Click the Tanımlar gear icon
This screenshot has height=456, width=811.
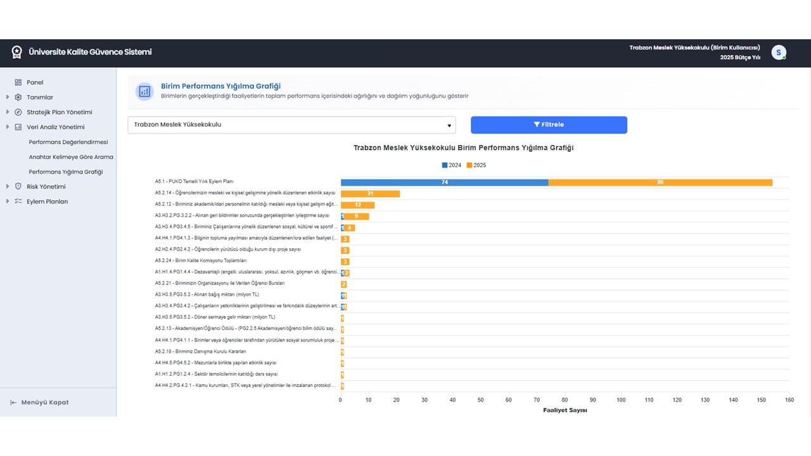18,98
